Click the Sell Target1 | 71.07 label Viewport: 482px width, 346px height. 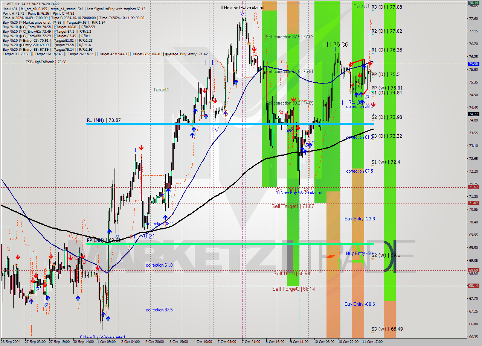[293, 206]
